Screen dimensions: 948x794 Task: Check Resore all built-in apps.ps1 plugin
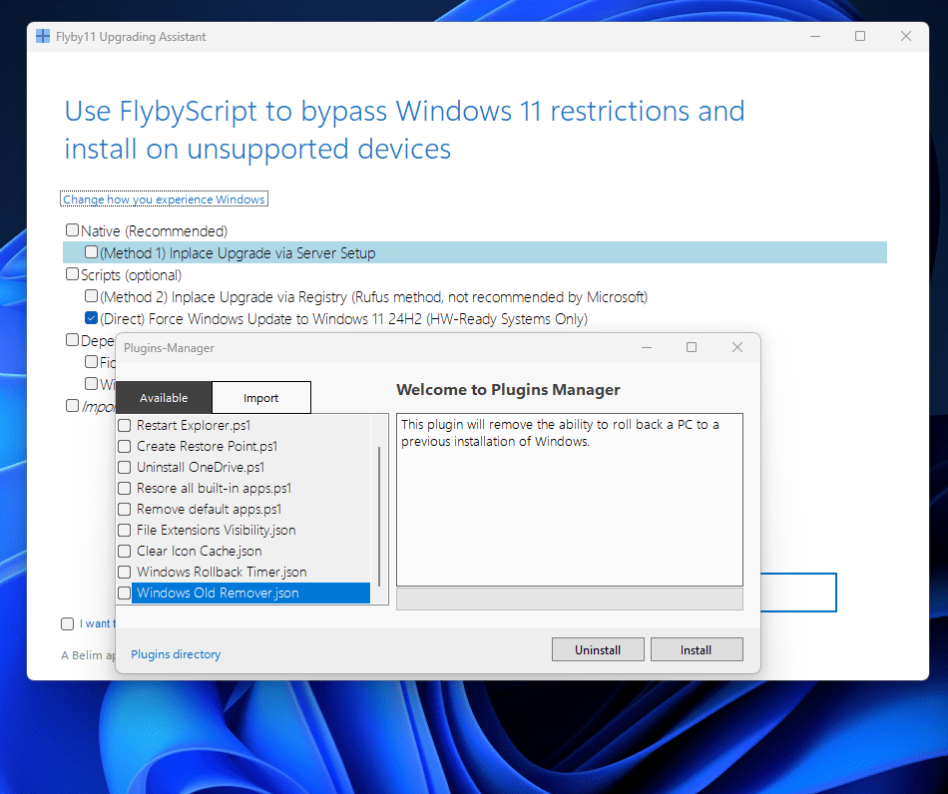(124, 488)
